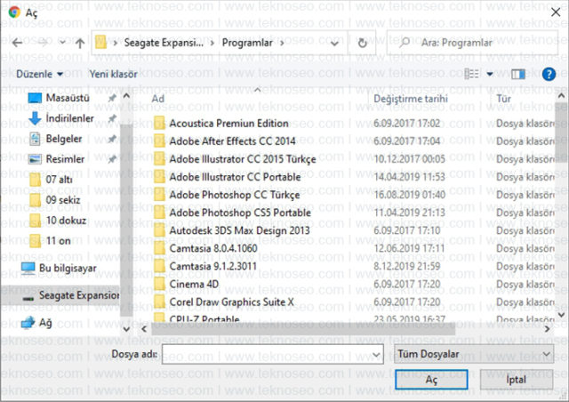The image size is (569, 402).
Task: Click the pin icon next to Resimler
Action: 112,159
